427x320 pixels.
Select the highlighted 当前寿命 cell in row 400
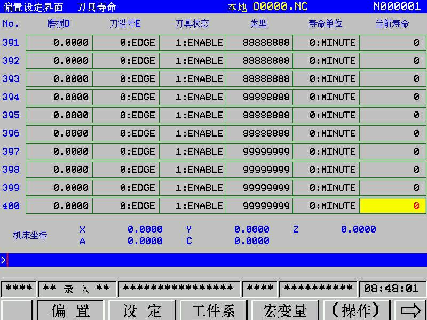(393, 206)
